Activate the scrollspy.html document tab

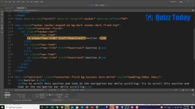pyautogui.click(x=20, y=8)
